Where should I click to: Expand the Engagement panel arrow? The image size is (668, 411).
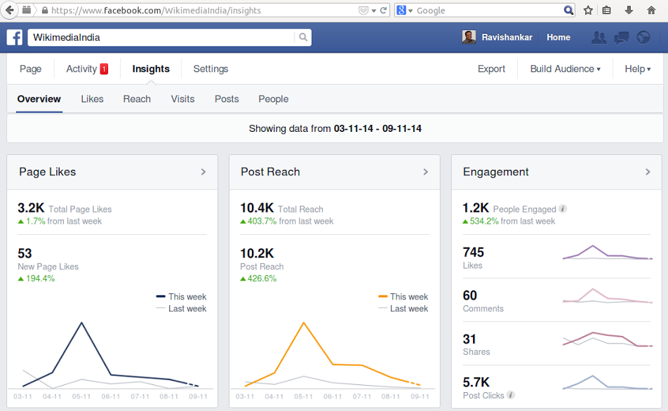tap(648, 172)
